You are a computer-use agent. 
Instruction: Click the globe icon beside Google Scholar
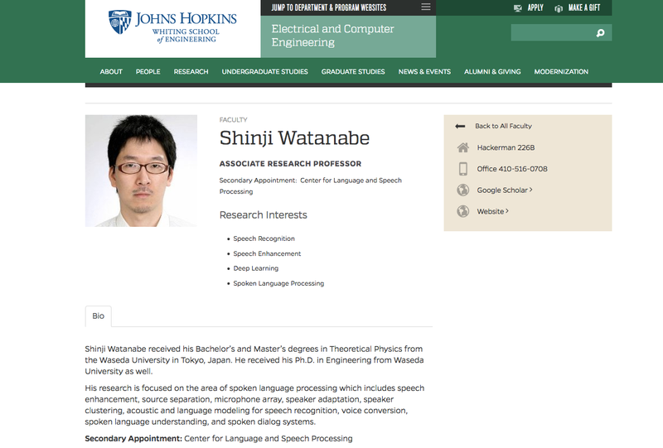pyautogui.click(x=463, y=190)
